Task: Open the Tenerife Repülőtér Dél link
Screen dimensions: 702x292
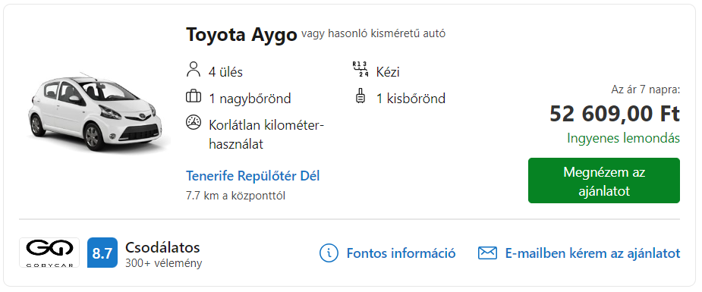Action: [253, 176]
